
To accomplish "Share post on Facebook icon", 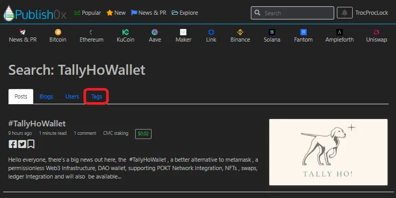I will click(x=13, y=144).
